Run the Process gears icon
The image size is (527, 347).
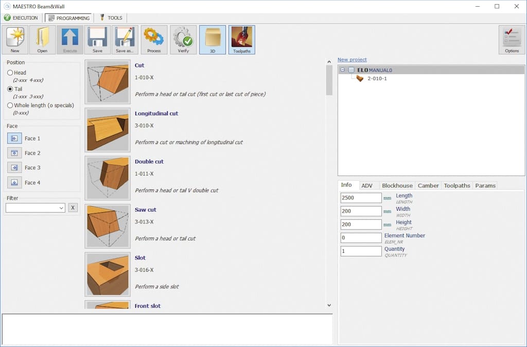(x=154, y=40)
